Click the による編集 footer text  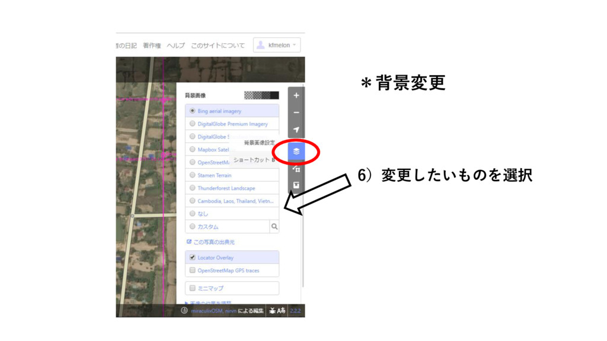pos(251,311)
